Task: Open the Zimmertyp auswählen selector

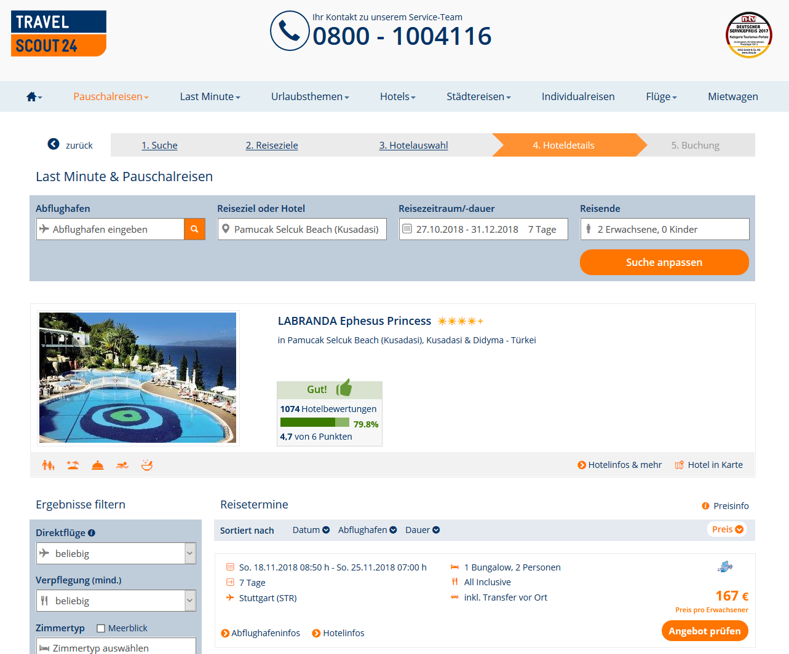Action: (116, 646)
